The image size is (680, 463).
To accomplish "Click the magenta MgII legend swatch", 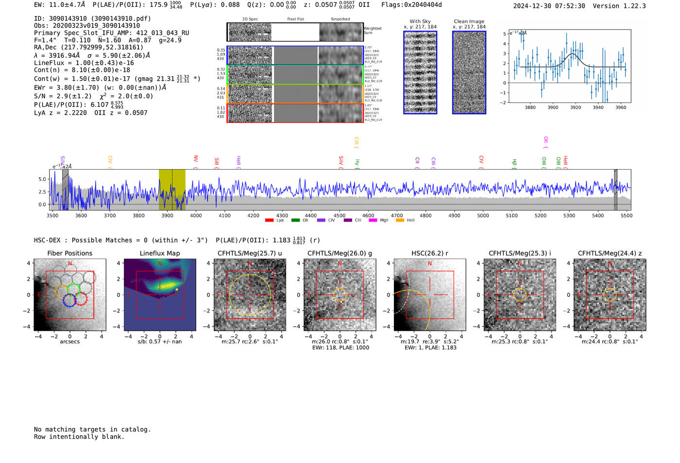I will tap(373, 221).
